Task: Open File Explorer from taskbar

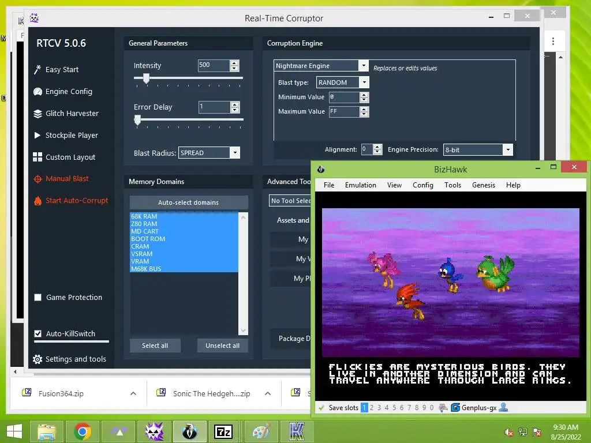Action: pyautogui.click(x=47, y=431)
